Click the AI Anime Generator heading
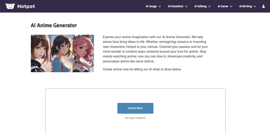270x134 pixels. point(54,25)
